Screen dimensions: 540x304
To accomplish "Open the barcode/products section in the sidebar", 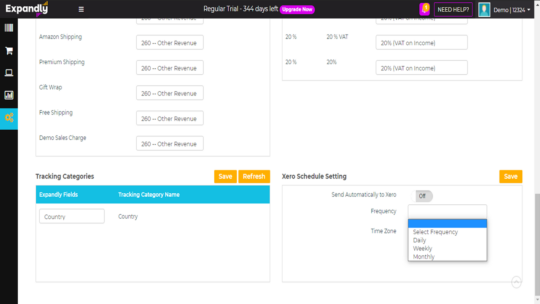I will tap(8, 27).
